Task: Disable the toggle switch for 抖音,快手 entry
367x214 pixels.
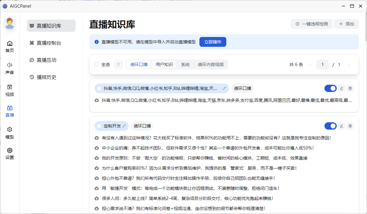Action: pos(330,88)
